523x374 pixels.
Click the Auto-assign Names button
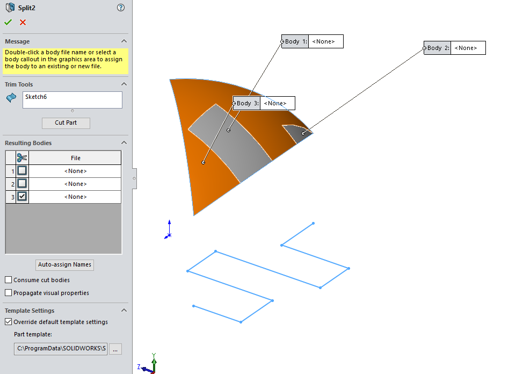point(65,264)
